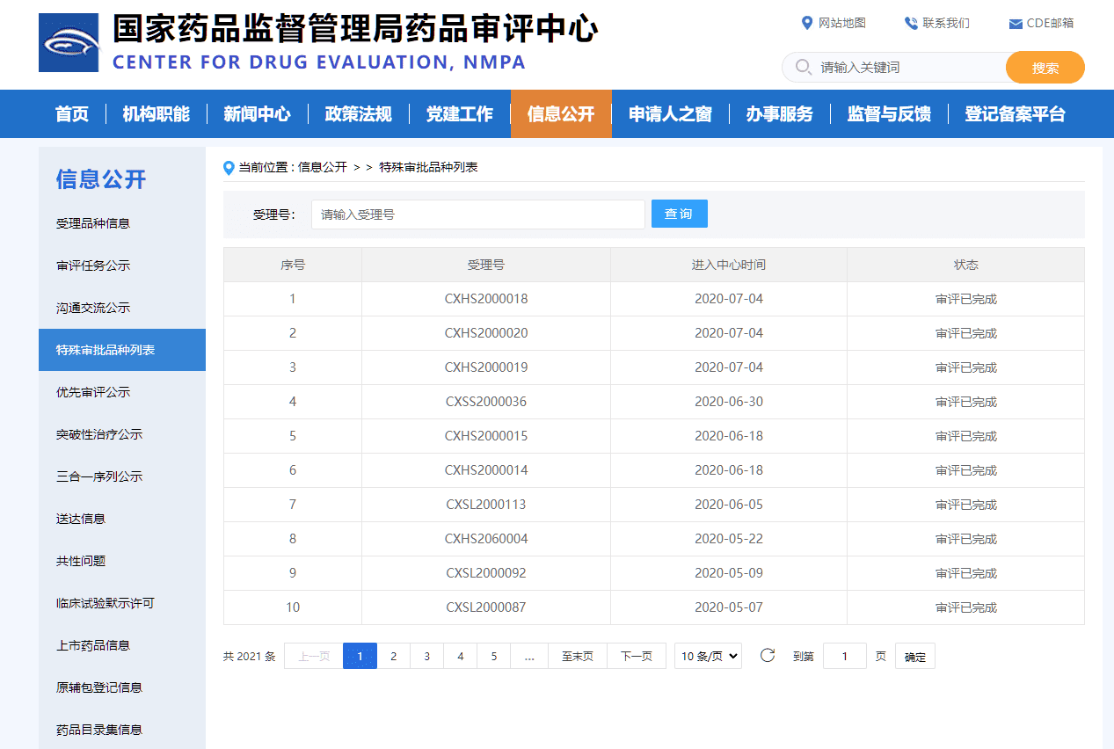The height and width of the screenshot is (749, 1114).
Task: Click 信息公开 in the breadcrumb
Action: pos(323,167)
